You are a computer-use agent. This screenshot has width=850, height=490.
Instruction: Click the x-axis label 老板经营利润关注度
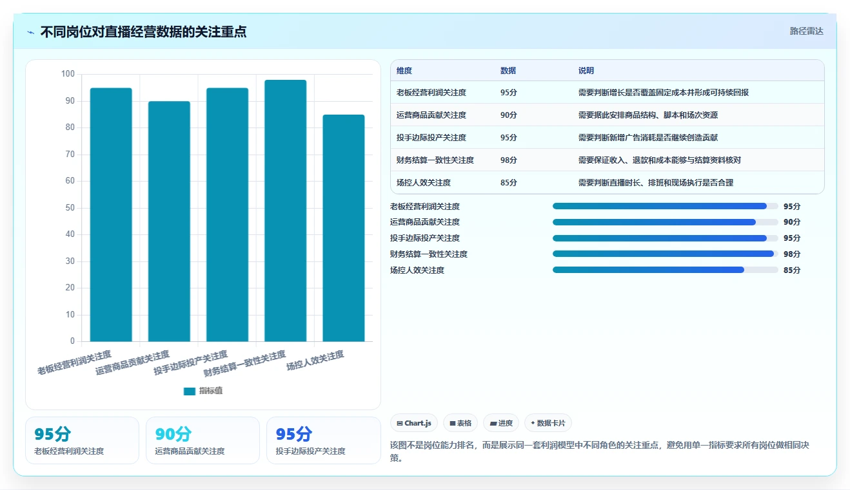coord(74,363)
